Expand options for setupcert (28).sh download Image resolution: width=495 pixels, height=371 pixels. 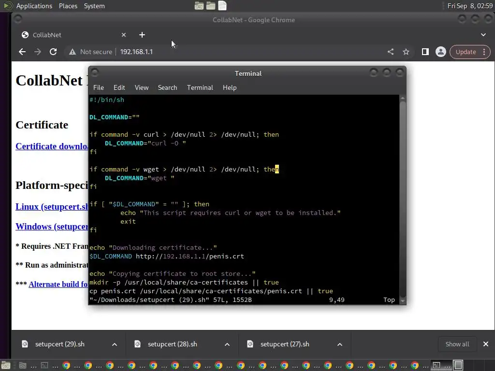tap(227, 344)
